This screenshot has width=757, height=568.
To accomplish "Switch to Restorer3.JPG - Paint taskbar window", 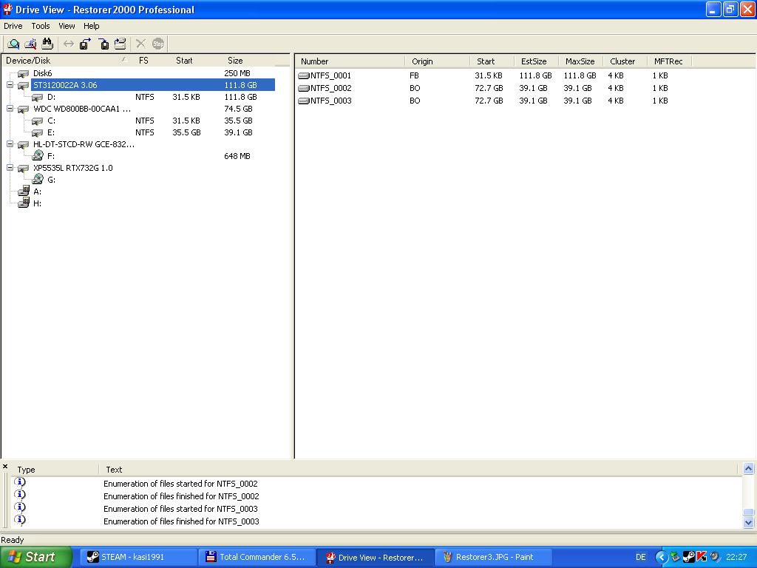I will click(x=492, y=557).
